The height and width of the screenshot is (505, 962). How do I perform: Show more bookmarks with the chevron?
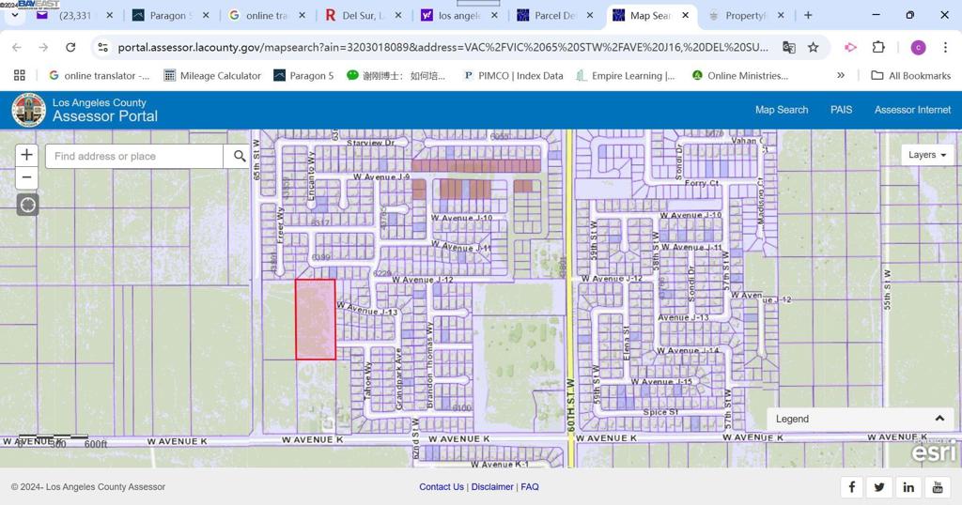[841, 75]
